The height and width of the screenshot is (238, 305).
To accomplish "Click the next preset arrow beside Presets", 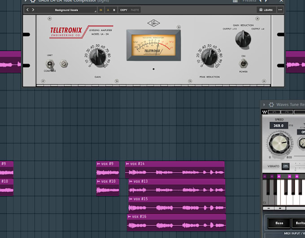I will pos(266,1).
